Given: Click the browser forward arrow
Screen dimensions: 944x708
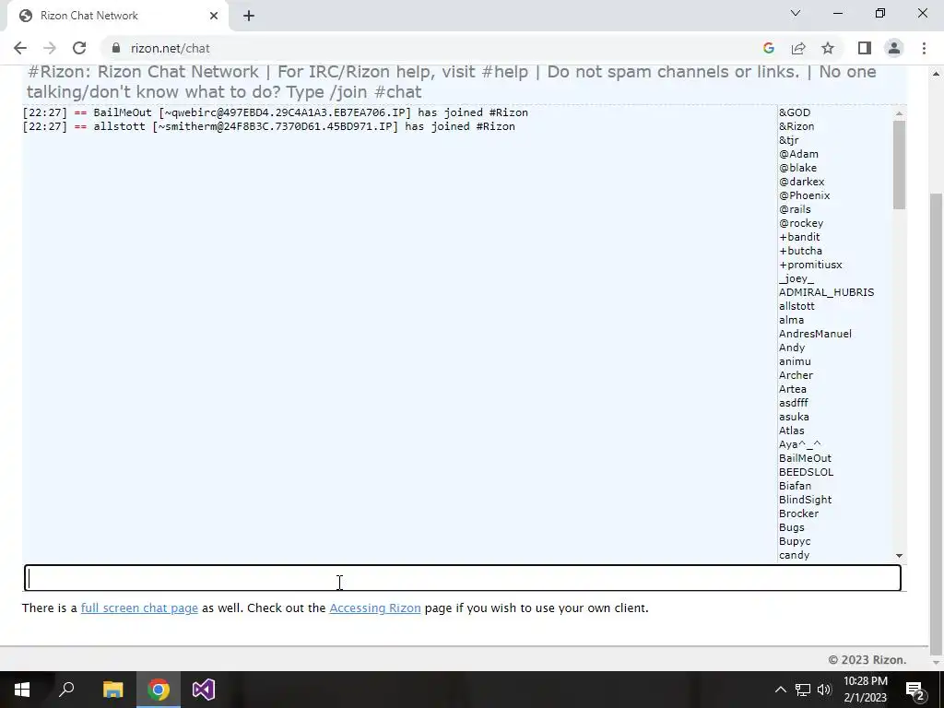Looking at the screenshot, I should tap(50, 48).
